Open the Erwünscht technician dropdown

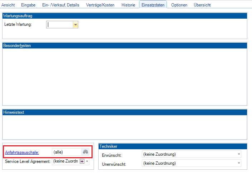[238, 155]
